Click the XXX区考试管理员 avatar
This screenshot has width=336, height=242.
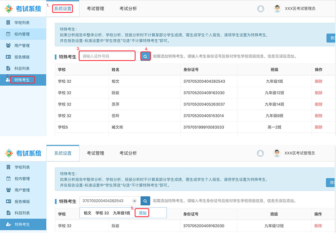coord(277,8)
